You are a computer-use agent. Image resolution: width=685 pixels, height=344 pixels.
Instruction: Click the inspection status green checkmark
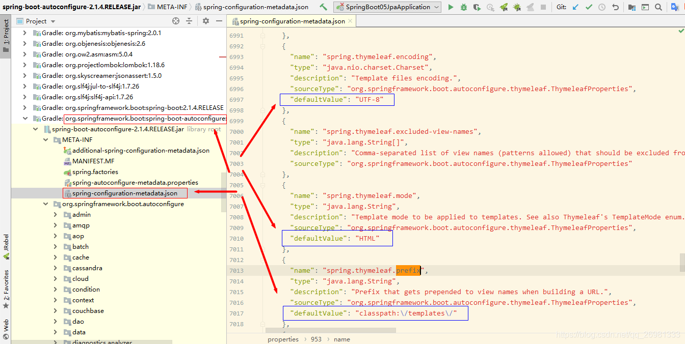click(681, 31)
